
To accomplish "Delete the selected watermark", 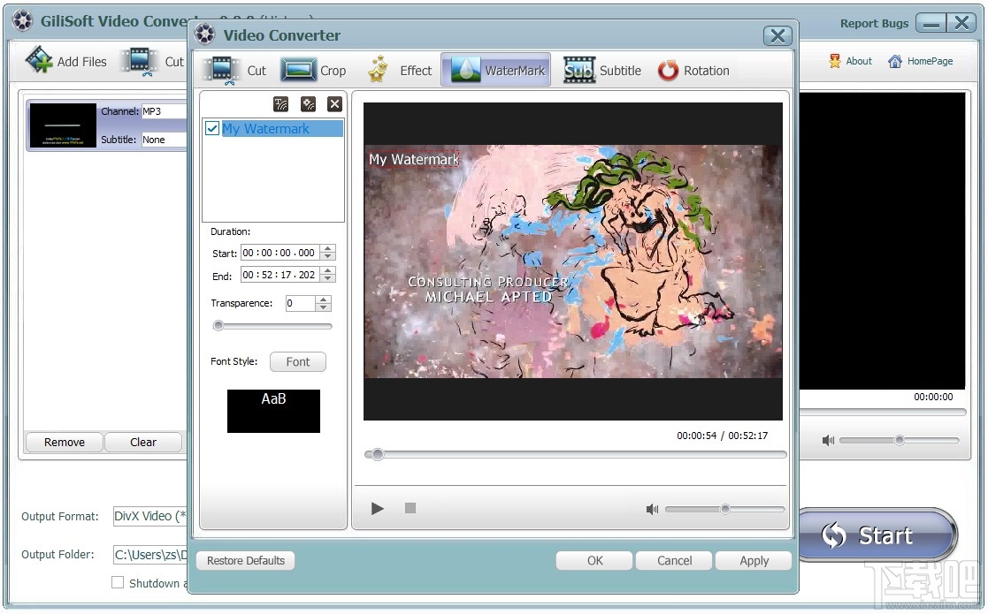I will (333, 104).
